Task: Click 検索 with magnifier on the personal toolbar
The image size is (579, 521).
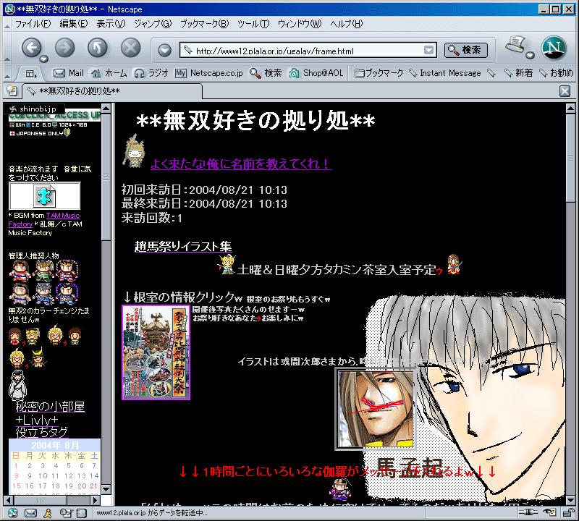Action: [266, 73]
